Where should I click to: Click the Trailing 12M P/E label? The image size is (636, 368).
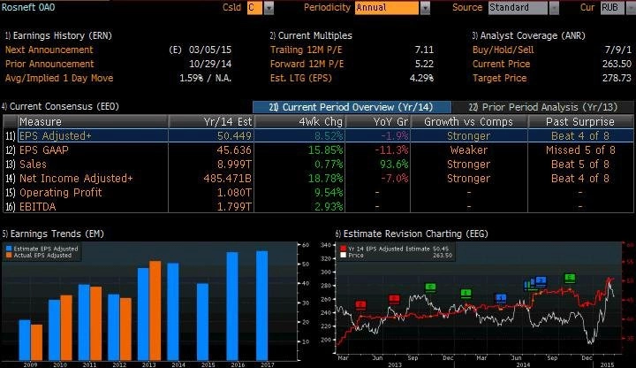tap(307, 50)
